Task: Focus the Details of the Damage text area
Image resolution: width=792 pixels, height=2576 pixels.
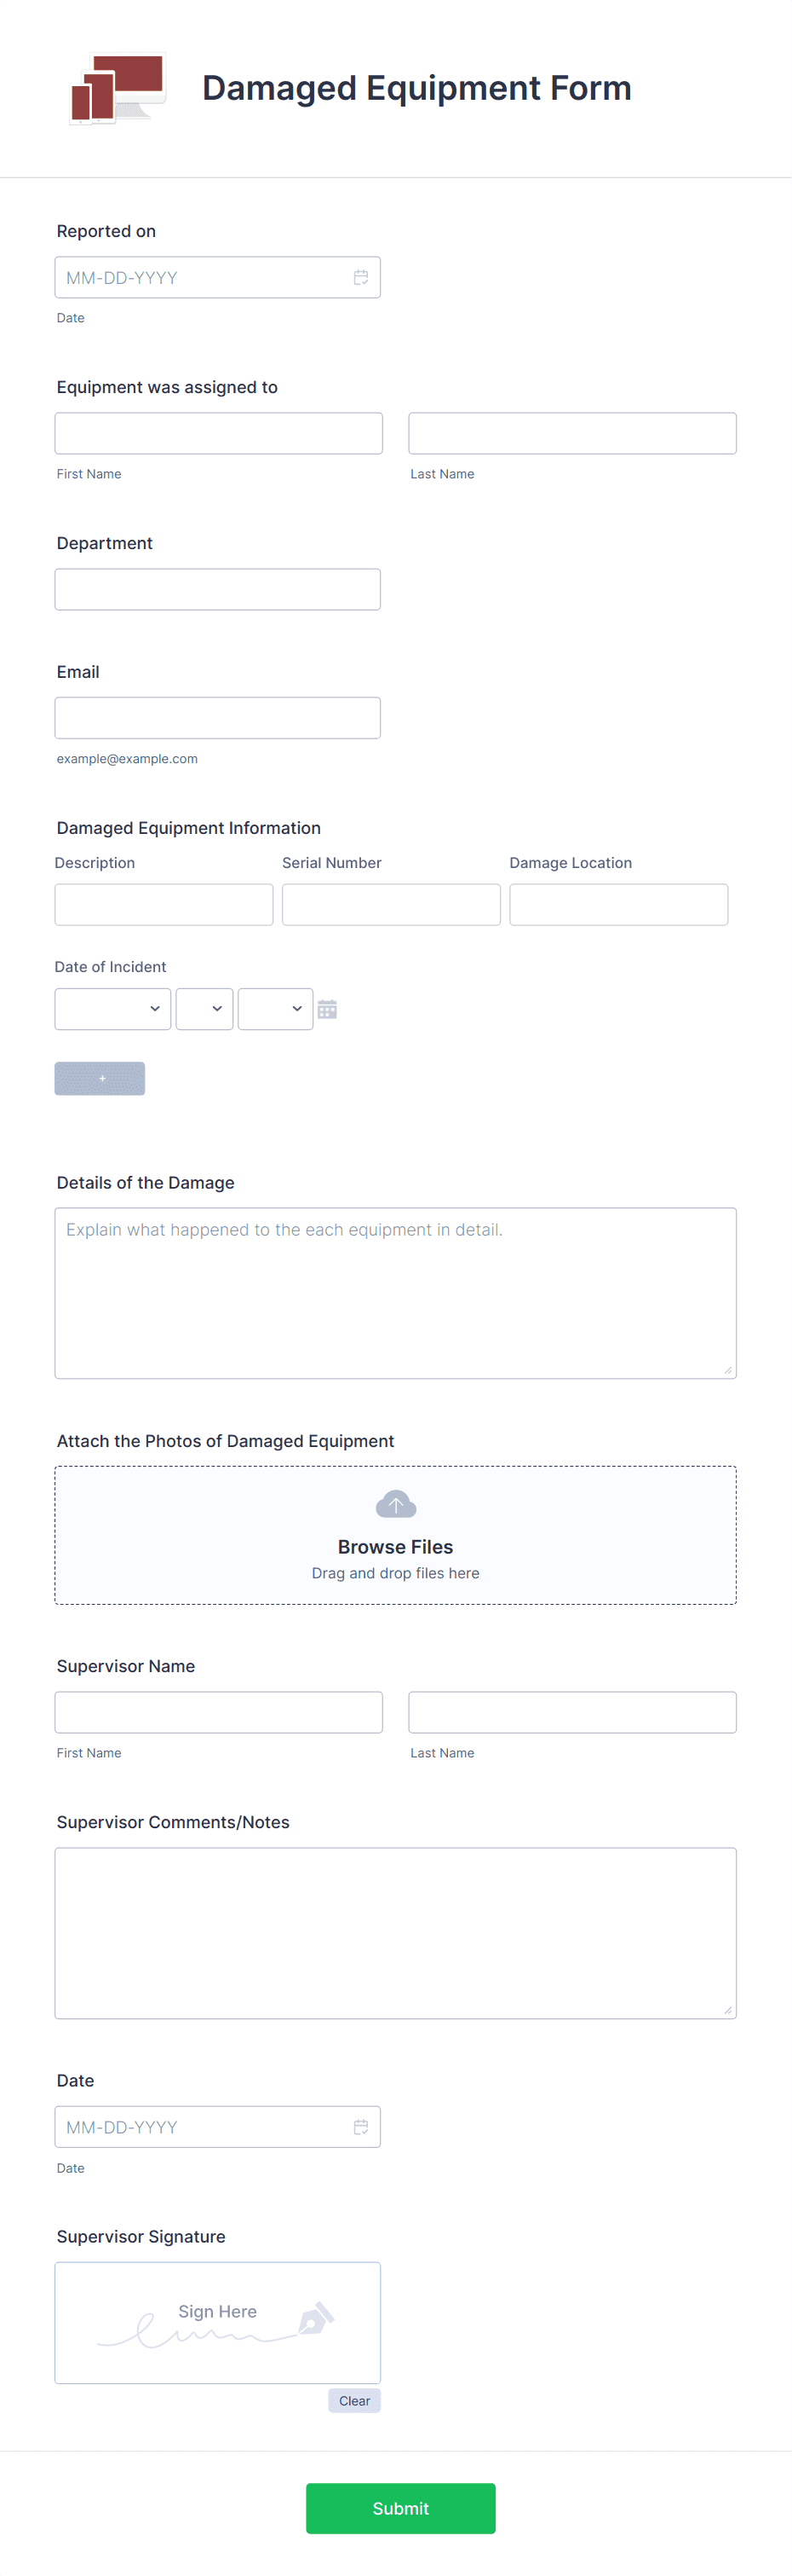Action: coord(395,1293)
